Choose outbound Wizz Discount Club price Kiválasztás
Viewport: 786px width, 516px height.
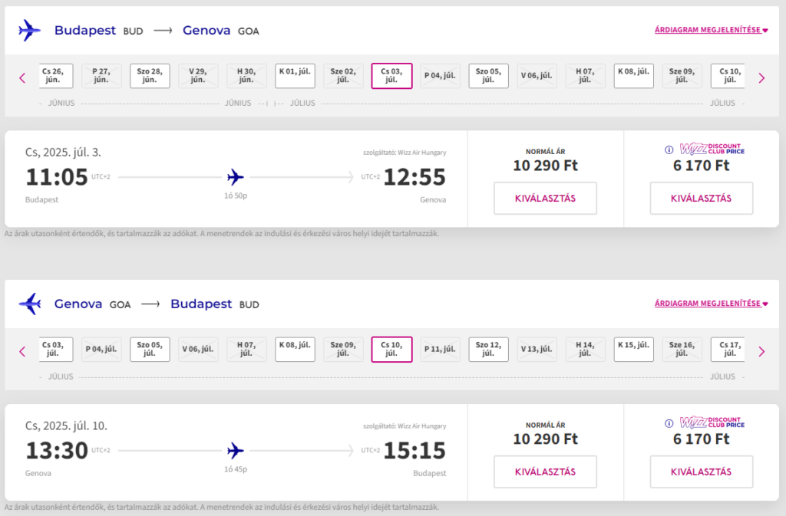702,198
